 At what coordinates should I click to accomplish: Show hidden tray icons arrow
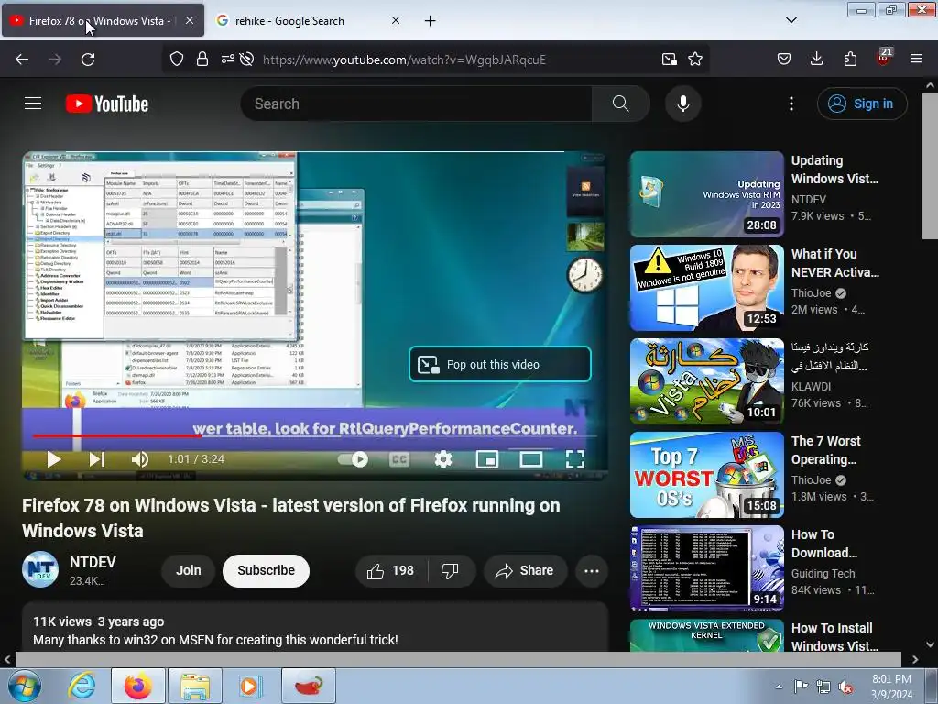pos(779,687)
